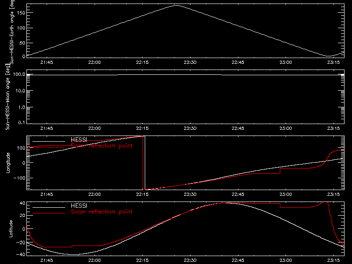Viewport: 352px width, 264px height.
Task: Click the 1.0 tick on Sun-HESSI-Moon axis
Action: [22, 107]
